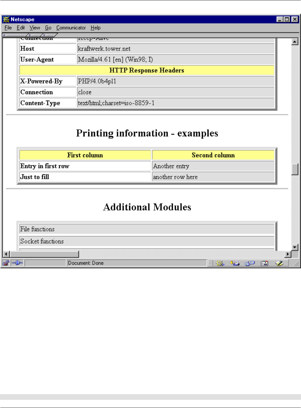
Task: Click the 'Entry in first row' cell
Action: pyautogui.click(x=85, y=166)
